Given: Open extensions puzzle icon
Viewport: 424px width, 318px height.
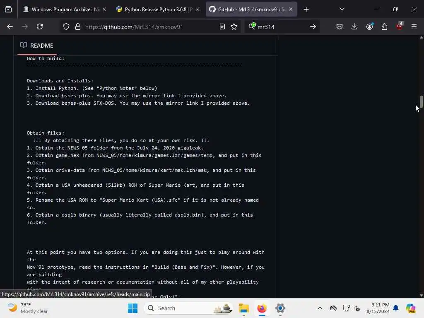Looking at the screenshot, I should (384, 26).
